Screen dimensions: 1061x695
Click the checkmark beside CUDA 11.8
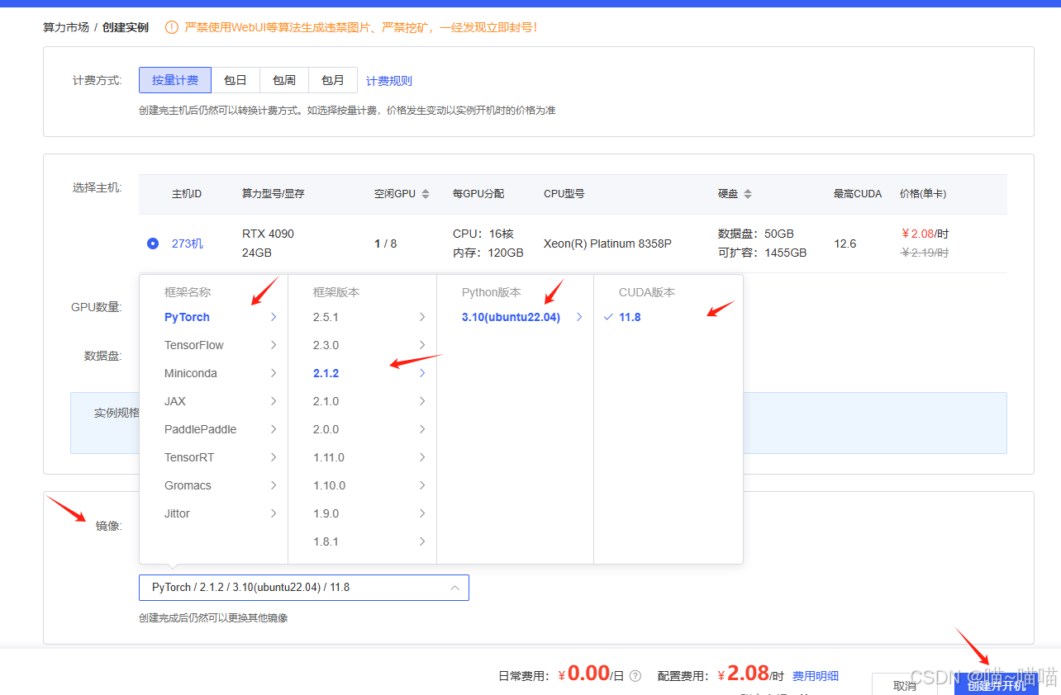[x=609, y=317]
